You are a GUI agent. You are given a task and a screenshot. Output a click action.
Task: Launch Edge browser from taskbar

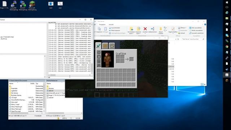point(227,13)
